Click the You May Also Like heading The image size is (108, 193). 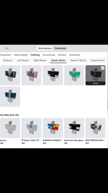point(9,115)
